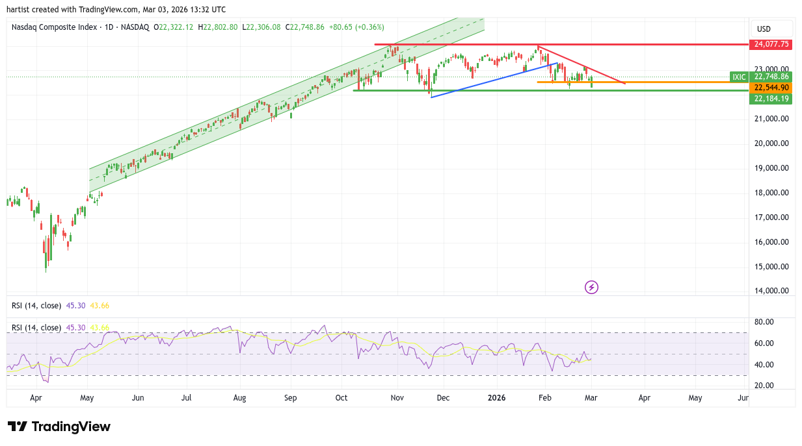Image resolution: width=802 pixels, height=446 pixels.
Task: Click the red 24,077.75 price label
Action: [771, 45]
